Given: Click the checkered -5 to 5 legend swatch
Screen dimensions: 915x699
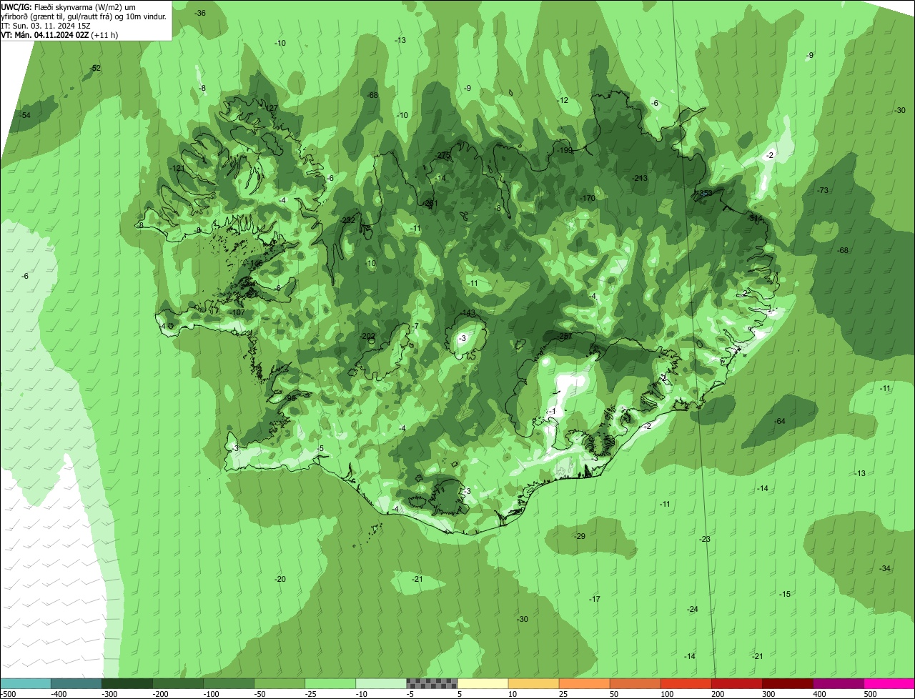Looking at the screenshot, I should coord(432,683).
